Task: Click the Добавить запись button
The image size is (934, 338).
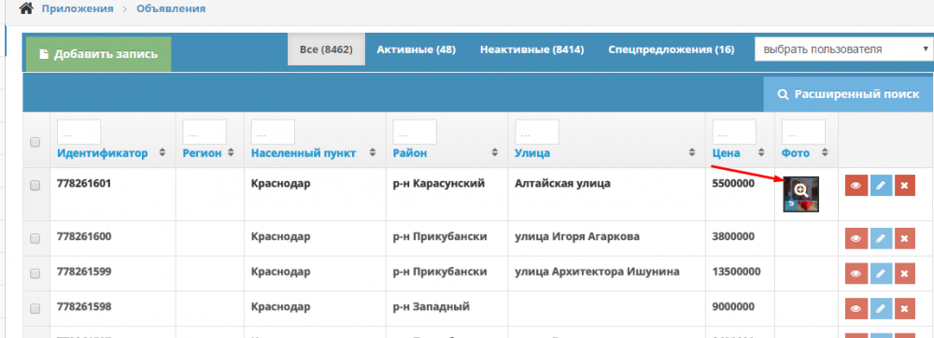Action: point(98,54)
